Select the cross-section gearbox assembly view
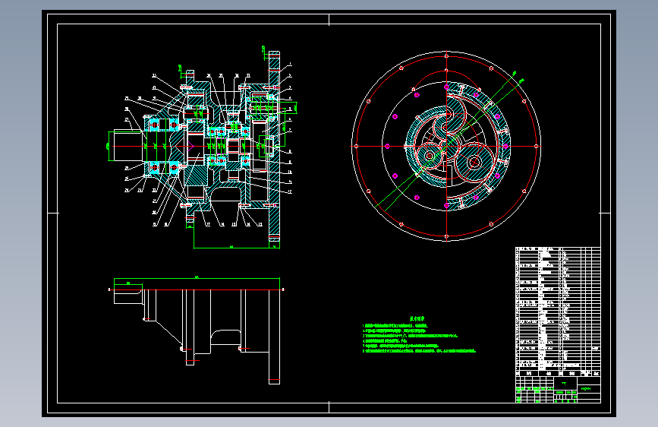 [x=201, y=147]
